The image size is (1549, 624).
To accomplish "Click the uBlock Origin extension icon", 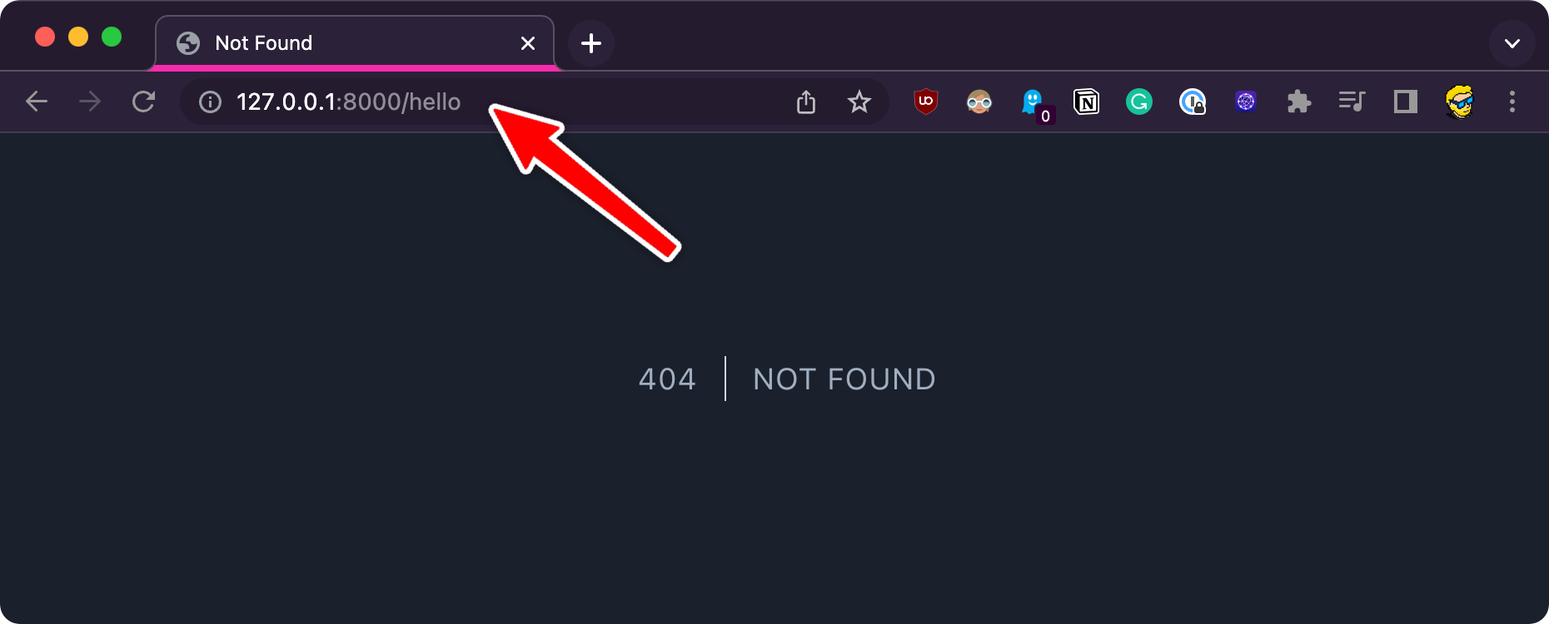I will (x=925, y=102).
